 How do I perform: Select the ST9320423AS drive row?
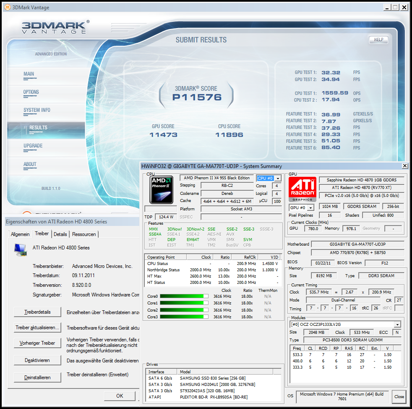(x=214, y=391)
